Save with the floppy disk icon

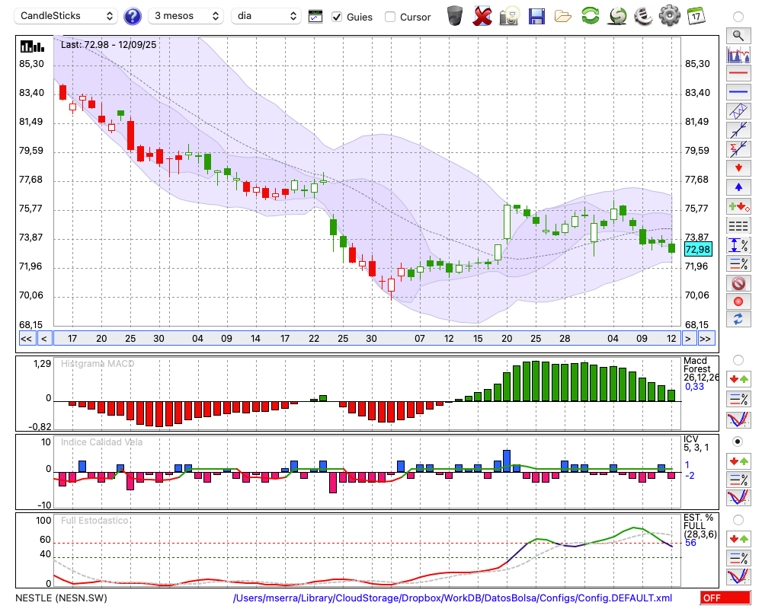536,17
